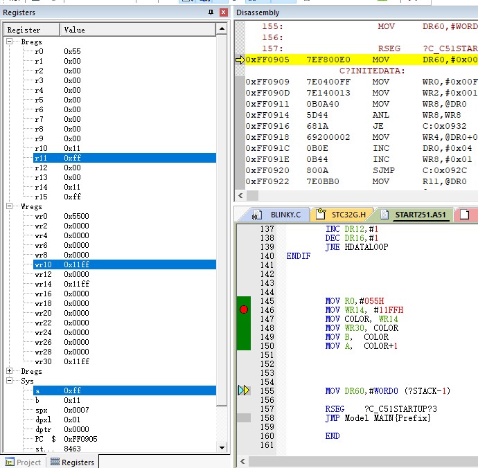This screenshot has width=478, height=468.
Task: Click the ENDIF directive on line 140
Action: [298, 256]
